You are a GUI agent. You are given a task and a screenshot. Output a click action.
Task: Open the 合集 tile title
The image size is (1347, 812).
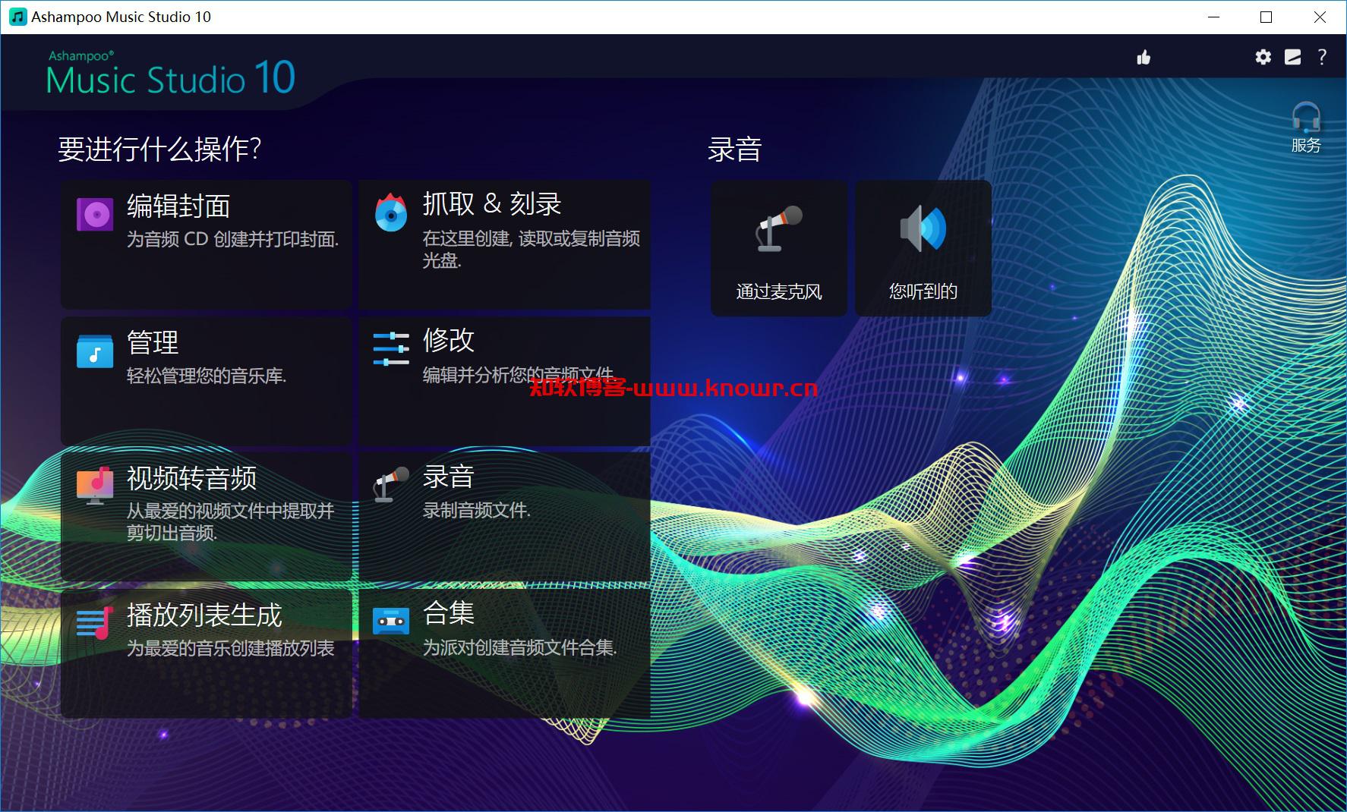[x=449, y=612]
